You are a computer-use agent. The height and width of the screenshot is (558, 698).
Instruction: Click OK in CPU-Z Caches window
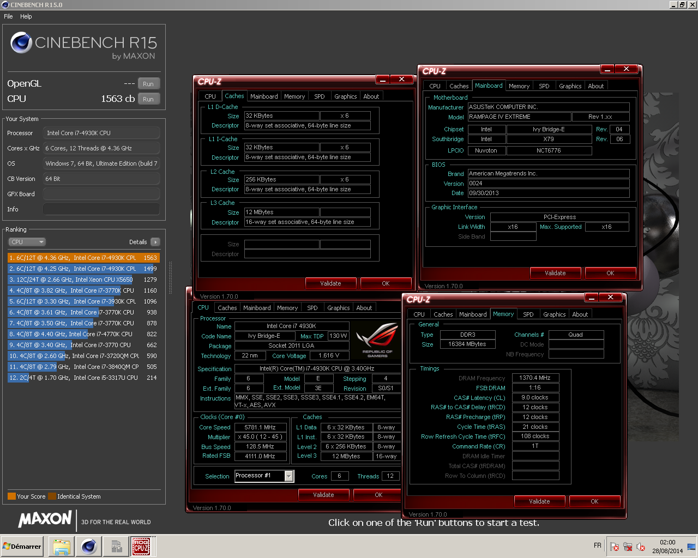pyautogui.click(x=386, y=283)
